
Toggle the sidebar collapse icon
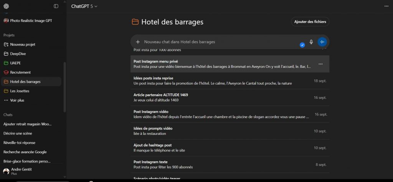point(56,6)
